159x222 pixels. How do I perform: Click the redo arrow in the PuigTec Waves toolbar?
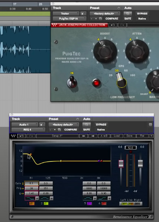pos(122,25)
